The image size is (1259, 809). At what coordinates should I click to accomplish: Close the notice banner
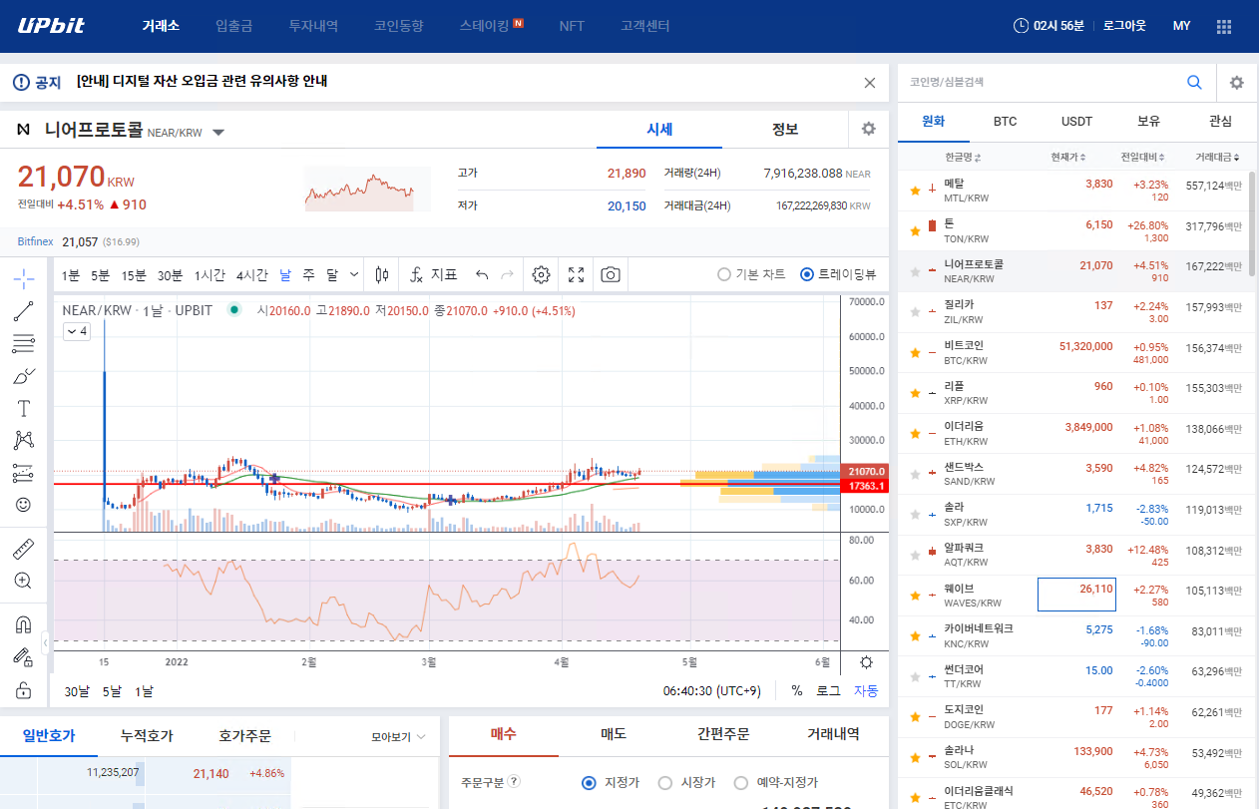pos(870,83)
